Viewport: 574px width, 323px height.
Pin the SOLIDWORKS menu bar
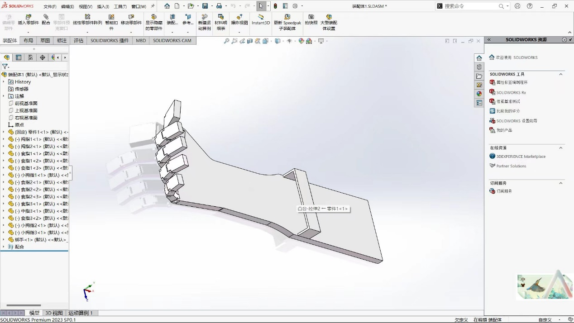tap(153, 6)
